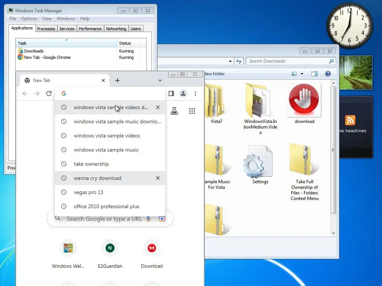Screen dimensions: 382x286
Task: Open the Chrome Labs flask icon
Action: [x=174, y=111]
